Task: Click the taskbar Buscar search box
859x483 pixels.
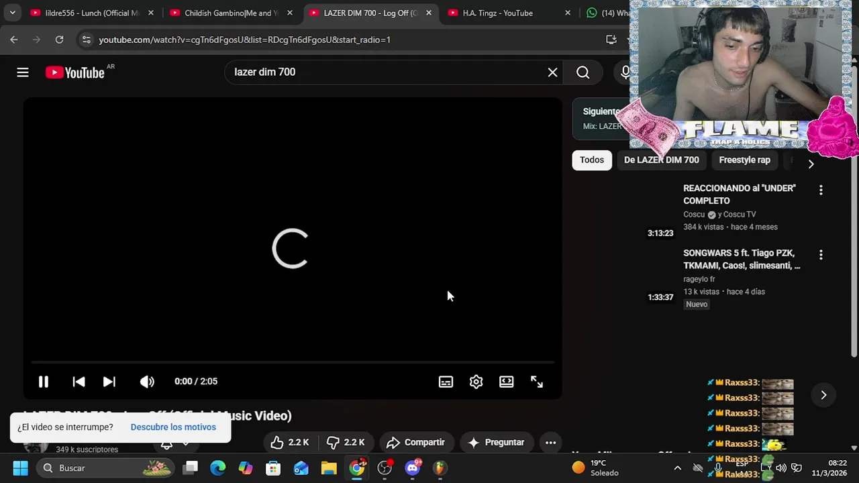Action: [105, 468]
